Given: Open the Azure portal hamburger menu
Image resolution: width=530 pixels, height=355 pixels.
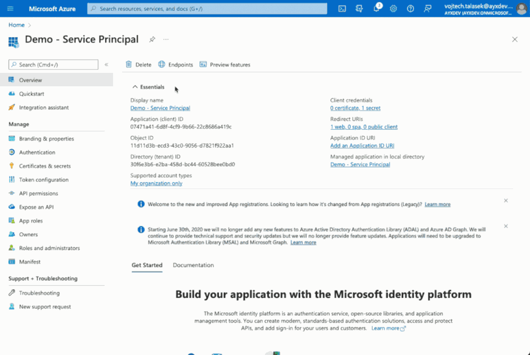Looking at the screenshot, I should click(x=10, y=9).
